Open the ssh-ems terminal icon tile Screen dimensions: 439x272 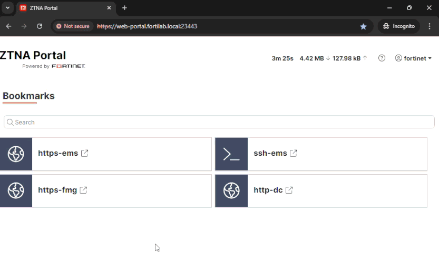pyautogui.click(x=231, y=154)
